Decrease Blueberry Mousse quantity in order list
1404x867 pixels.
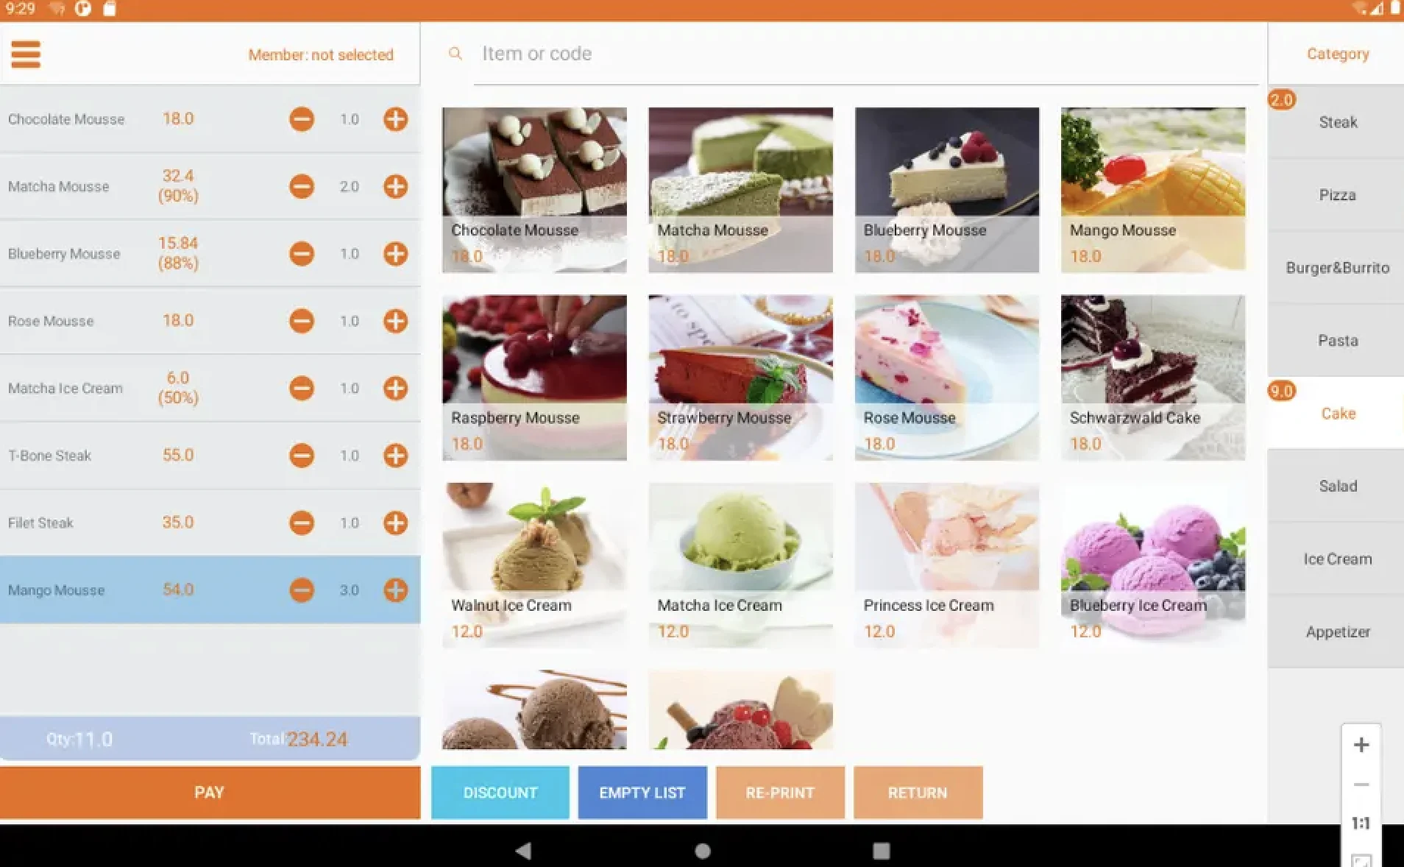(302, 254)
